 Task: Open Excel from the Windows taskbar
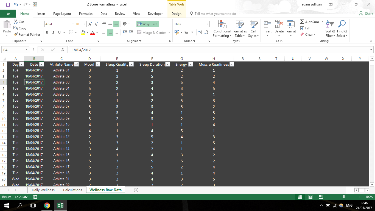tap(60, 205)
